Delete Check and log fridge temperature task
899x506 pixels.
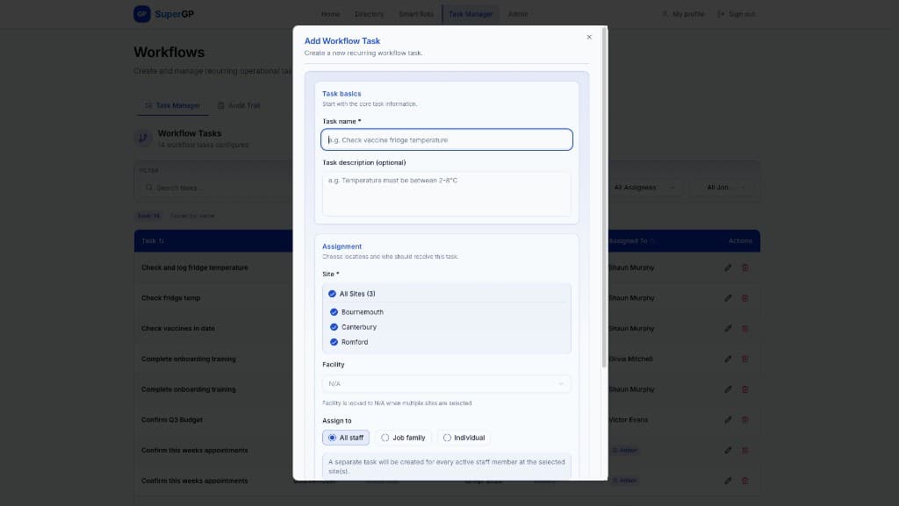click(x=744, y=267)
